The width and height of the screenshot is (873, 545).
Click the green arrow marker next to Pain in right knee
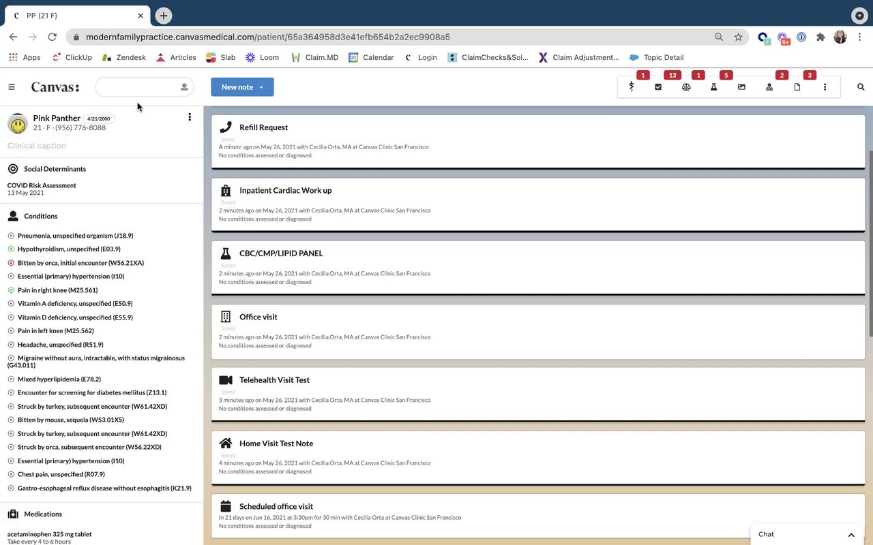(x=11, y=290)
